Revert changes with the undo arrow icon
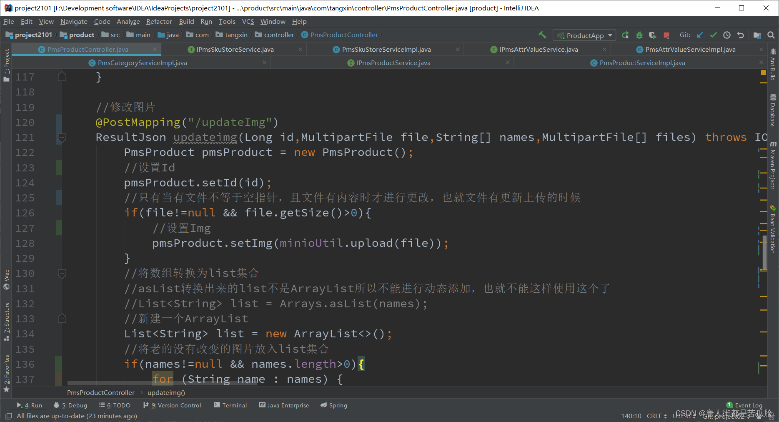The image size is (779, 422). [x=741, y=35]
